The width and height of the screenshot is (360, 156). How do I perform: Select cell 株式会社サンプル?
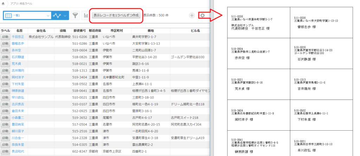[x=41, y=37]
